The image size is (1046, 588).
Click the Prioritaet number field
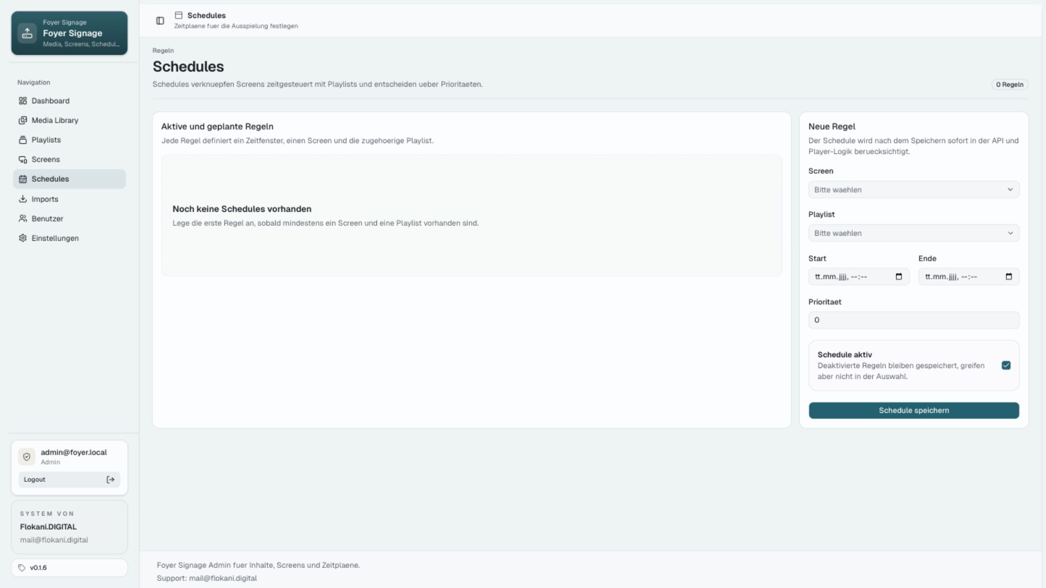[914, 320]
